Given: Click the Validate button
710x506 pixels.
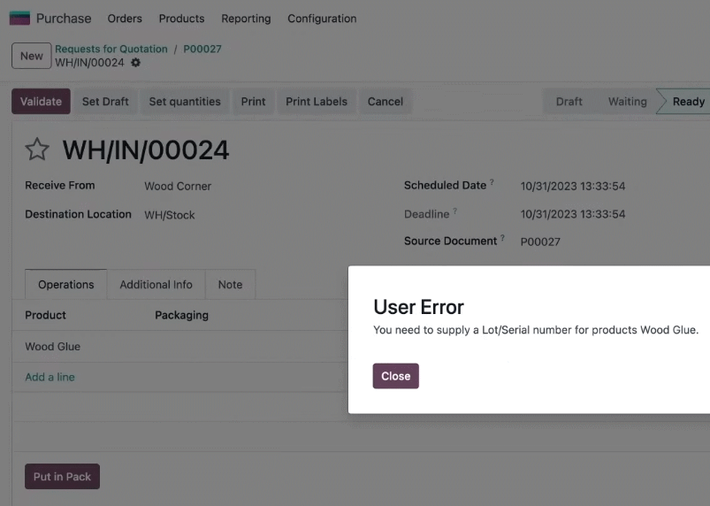Looking at the screenshot, I should click(x=41, y=102).
